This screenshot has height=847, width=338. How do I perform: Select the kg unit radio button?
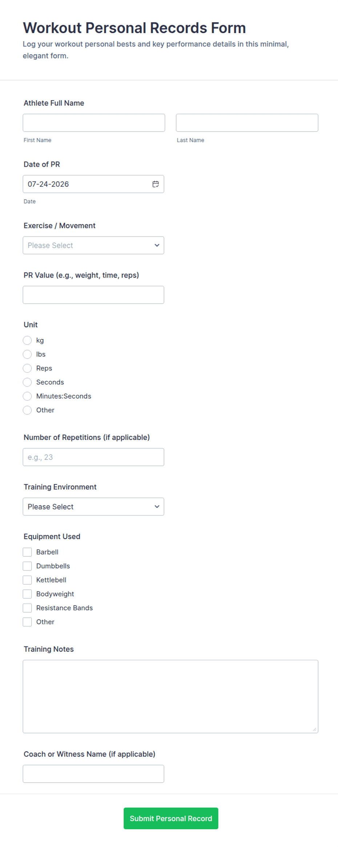pos(27,340)
